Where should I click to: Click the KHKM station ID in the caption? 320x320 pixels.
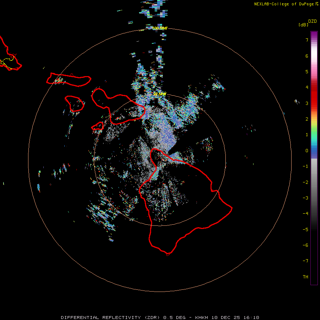click(x=202, y=318)
